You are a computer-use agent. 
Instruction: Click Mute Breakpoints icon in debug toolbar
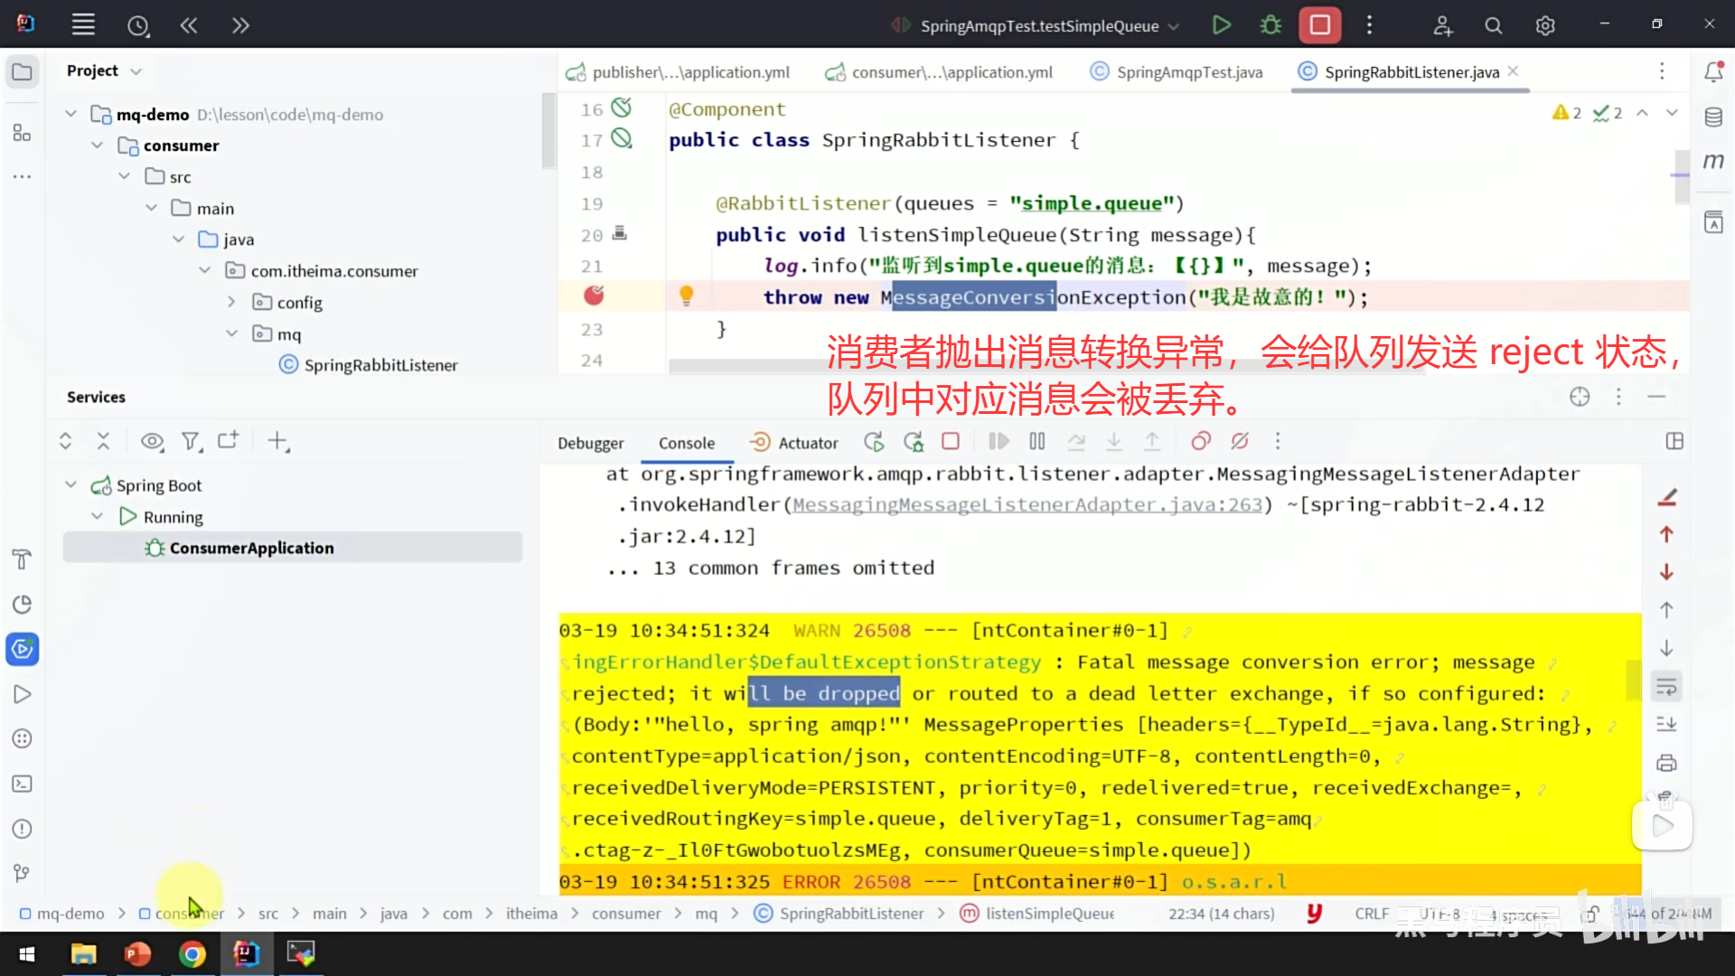1240,442
